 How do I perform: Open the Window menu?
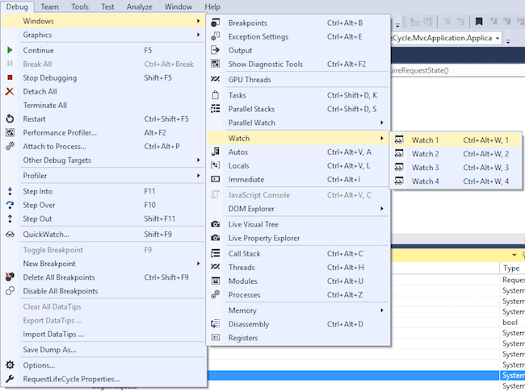(x=178, y=6)
